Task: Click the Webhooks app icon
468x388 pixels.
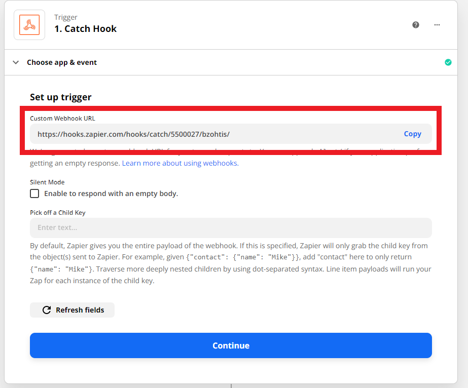Action: click(x=29, y=25)
